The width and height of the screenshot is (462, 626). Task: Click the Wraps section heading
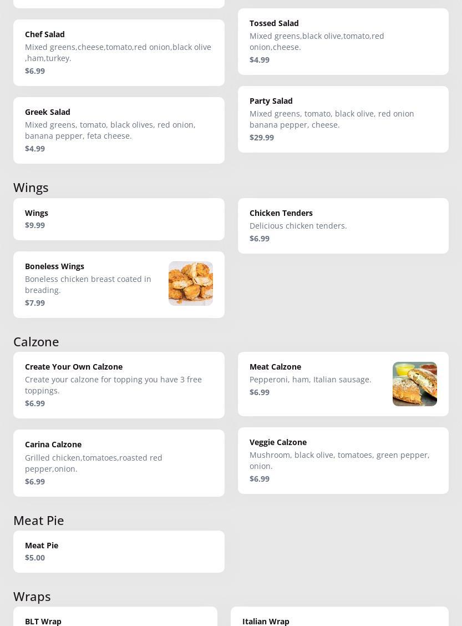point(32,597)
